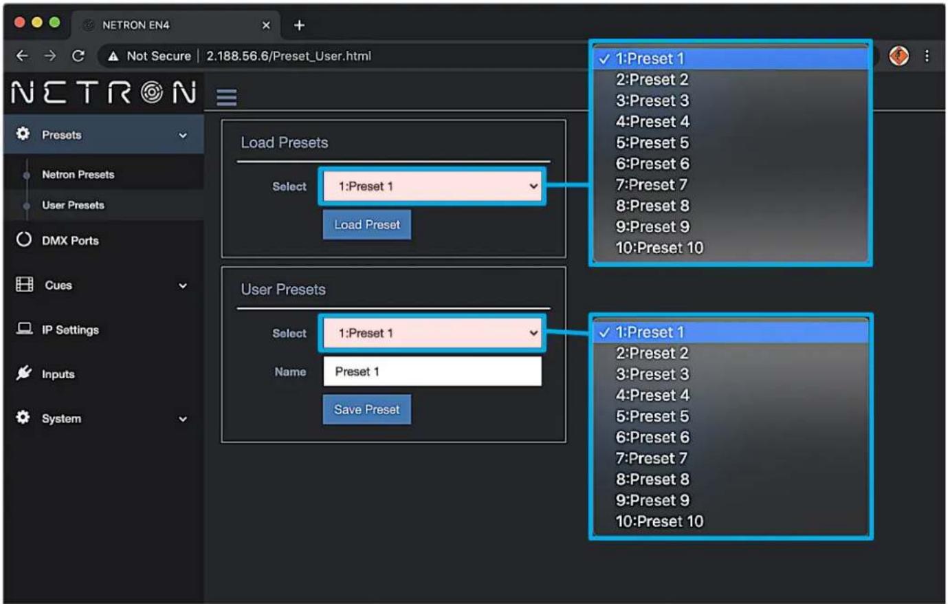The height and width of the screenshot is (604, 948).
Task: Click the browser forward arrow
Action: (50, 56)
